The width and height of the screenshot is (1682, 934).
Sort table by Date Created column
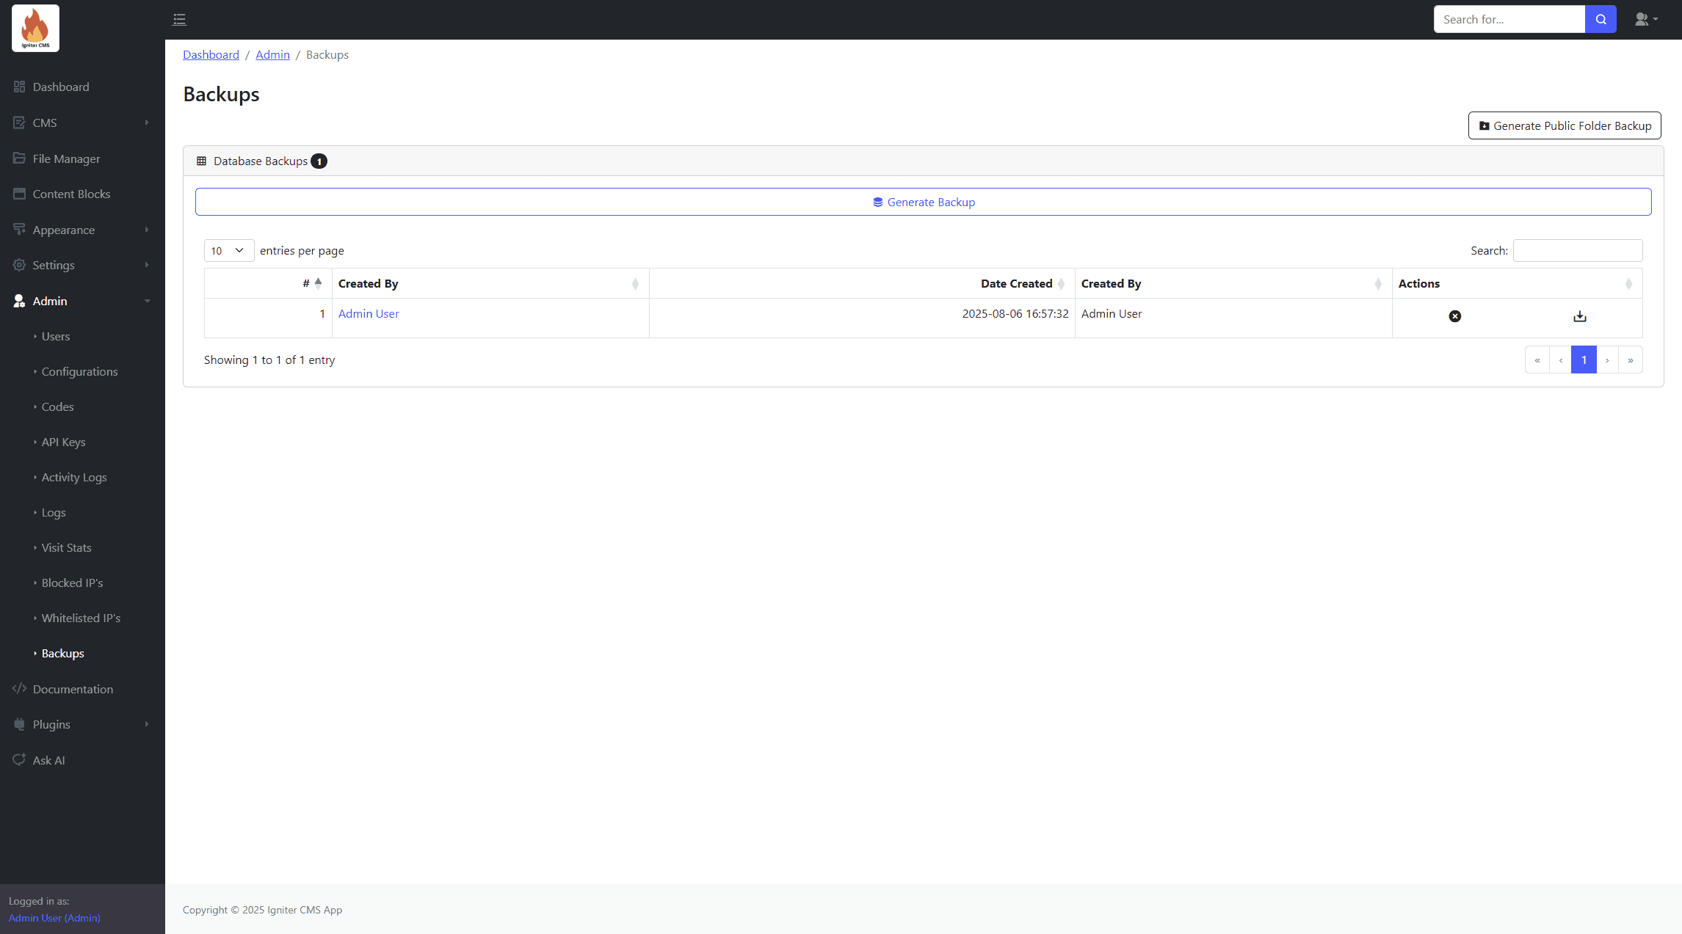(1016, 283)
